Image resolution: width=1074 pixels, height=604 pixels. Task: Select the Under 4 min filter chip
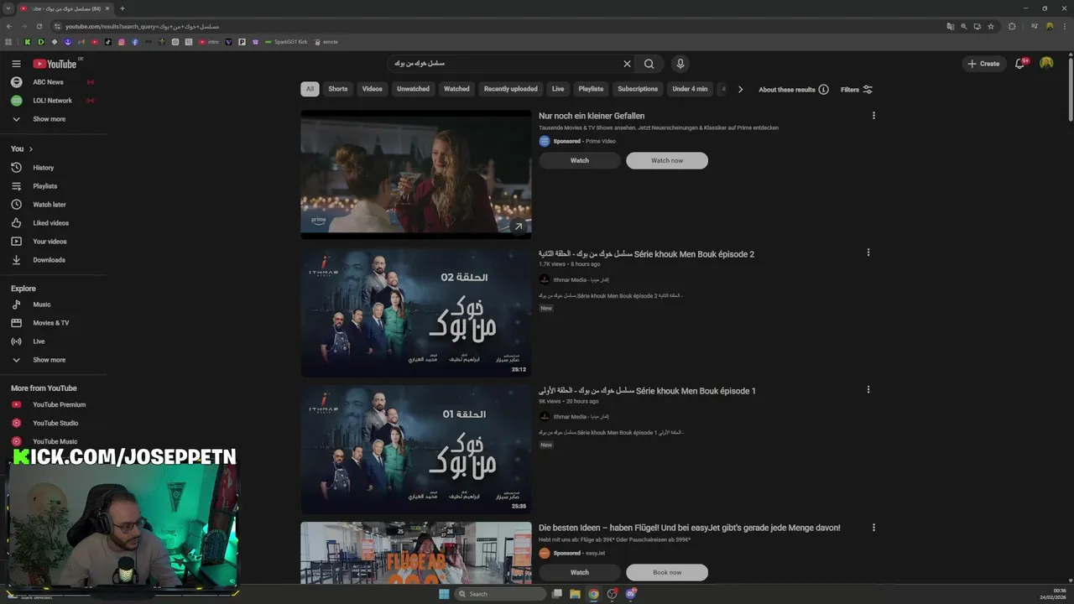pos(690,89)
